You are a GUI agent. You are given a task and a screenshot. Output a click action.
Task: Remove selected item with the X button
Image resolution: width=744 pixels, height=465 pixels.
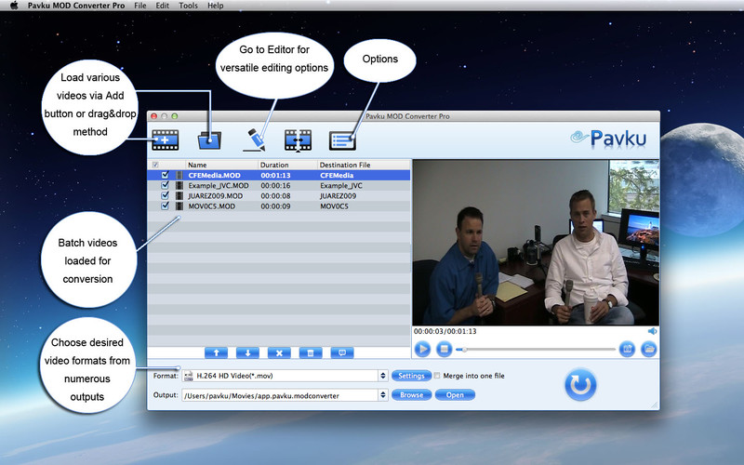279,352
